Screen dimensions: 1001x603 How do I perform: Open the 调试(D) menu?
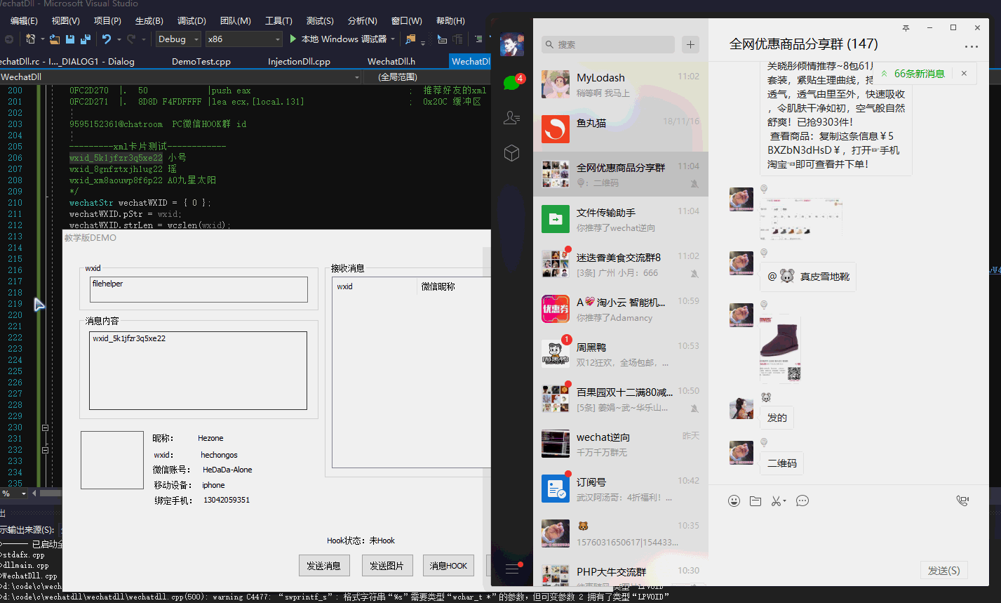point(192,20)
